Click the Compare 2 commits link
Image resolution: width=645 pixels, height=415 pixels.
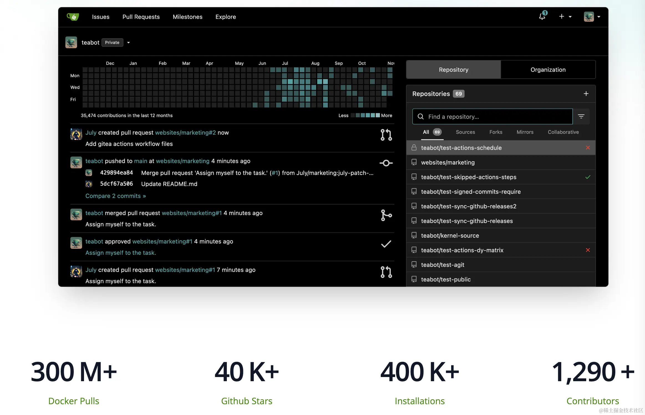click(x=115, y=196)
